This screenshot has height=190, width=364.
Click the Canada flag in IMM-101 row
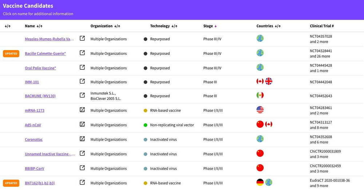click(260, 81)
